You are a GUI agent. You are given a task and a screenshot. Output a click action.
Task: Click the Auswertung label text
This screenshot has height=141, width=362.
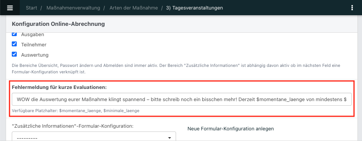pyautogui.click(x=35, y=55)
